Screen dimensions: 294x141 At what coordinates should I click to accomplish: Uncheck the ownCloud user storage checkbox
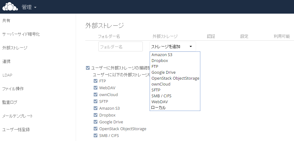pos(96,95)
